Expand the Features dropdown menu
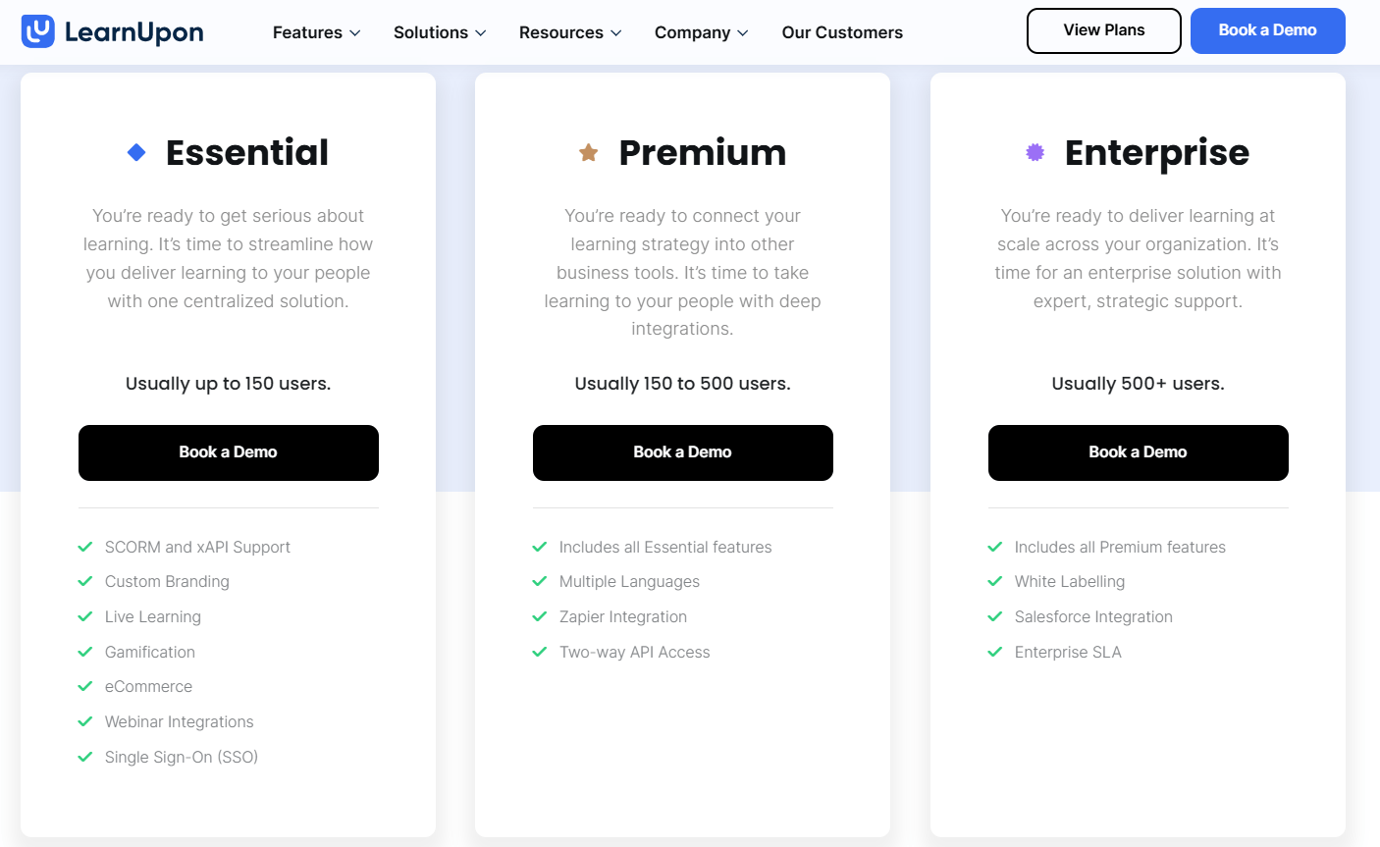Screen dimensions: 1380x847 (x=316, y=32)
